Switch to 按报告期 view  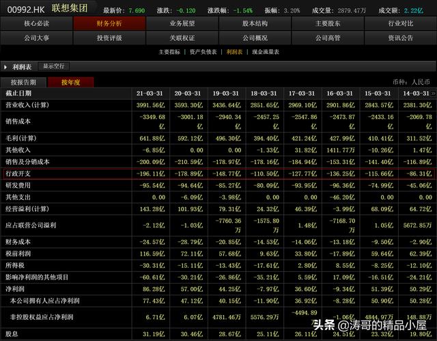[23, 82]
